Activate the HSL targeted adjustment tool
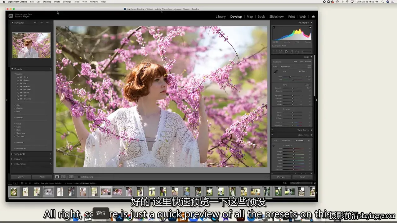397x223 pixels. pyautogui.click(x=274, y=145)
